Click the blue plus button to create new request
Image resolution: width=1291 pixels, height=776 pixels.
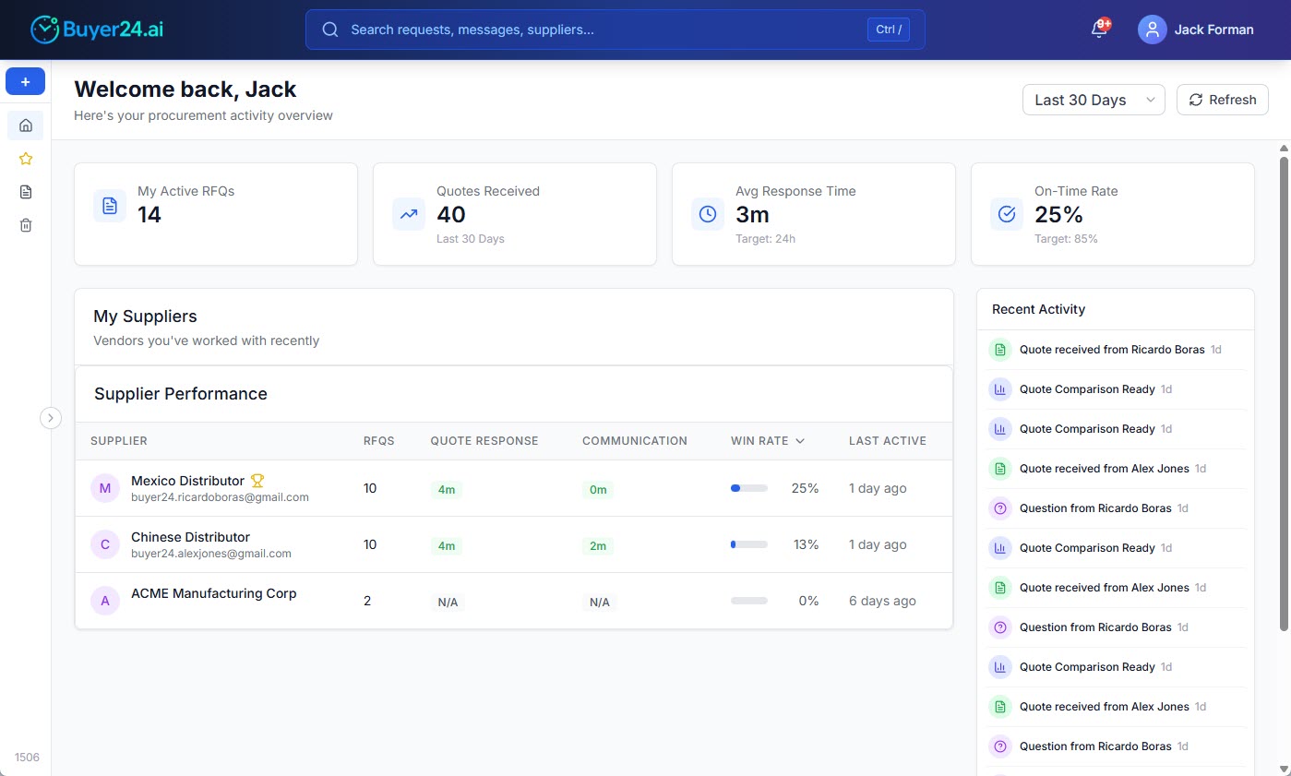tap(25, 81)
